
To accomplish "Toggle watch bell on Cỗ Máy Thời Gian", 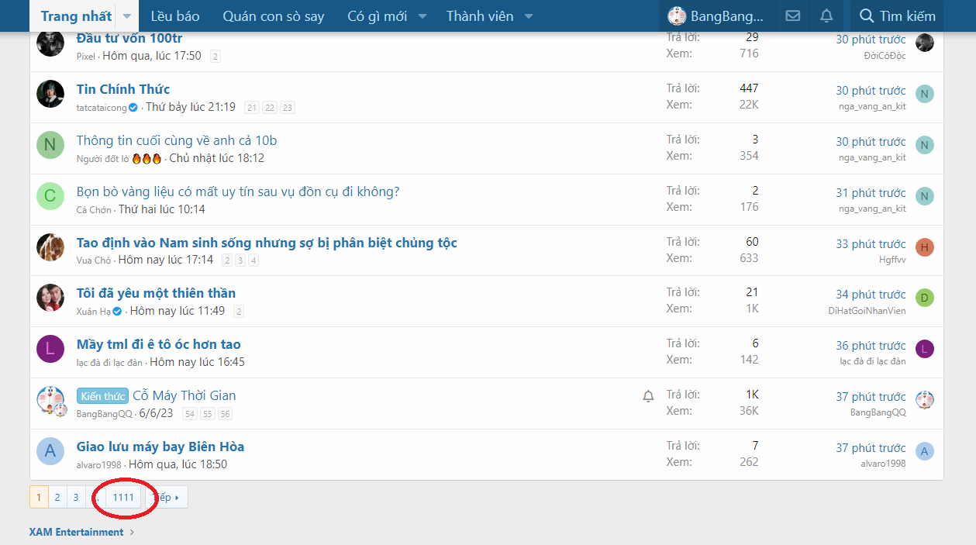I will [x=648, y=396].
